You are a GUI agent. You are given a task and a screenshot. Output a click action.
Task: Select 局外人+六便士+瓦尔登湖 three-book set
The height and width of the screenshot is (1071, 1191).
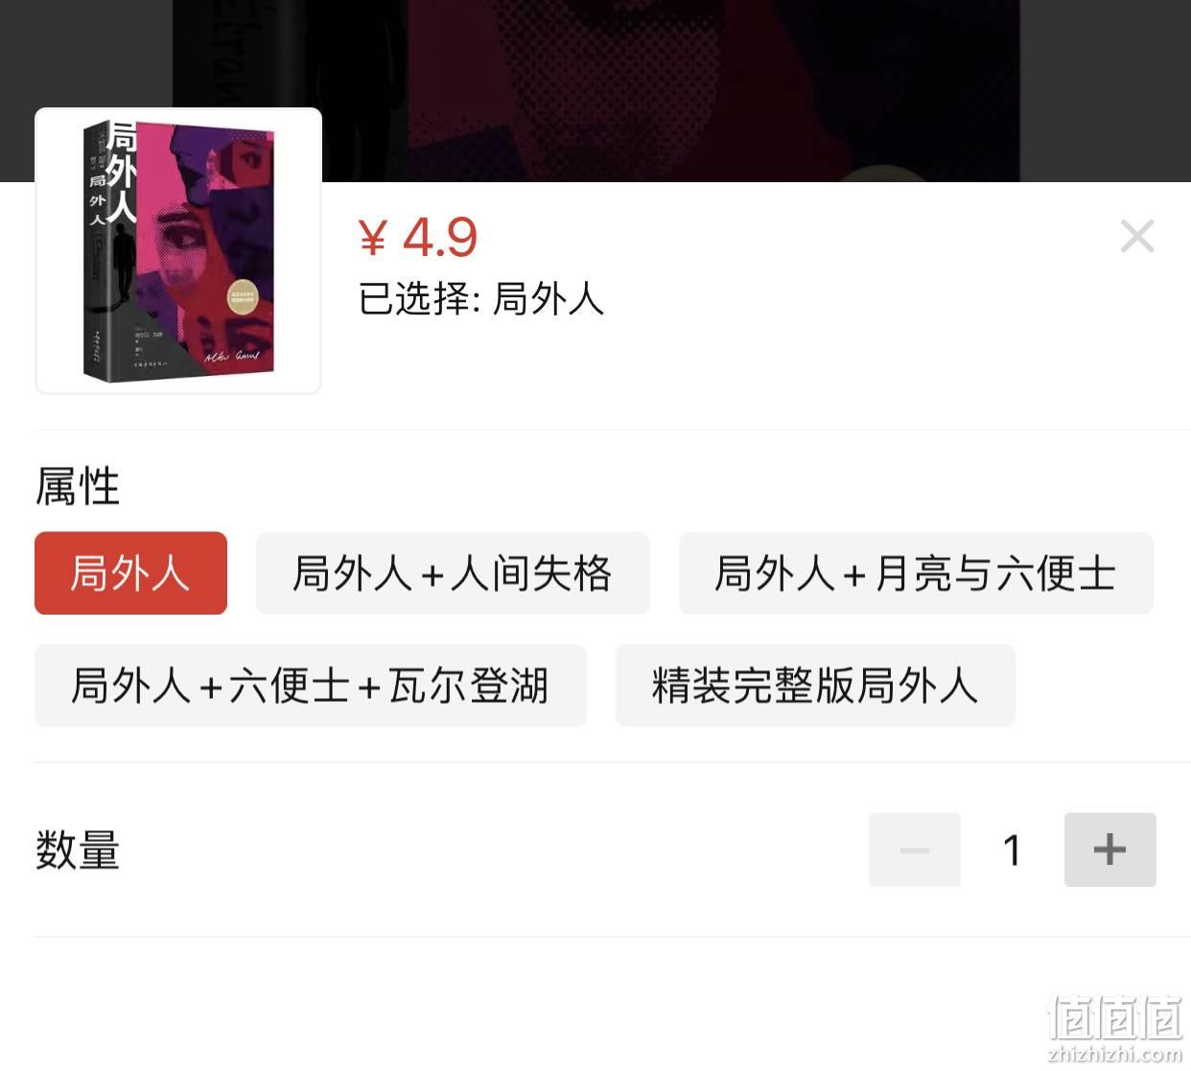click(310, 686)
